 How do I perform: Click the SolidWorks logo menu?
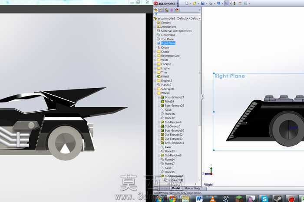[165, 3]
